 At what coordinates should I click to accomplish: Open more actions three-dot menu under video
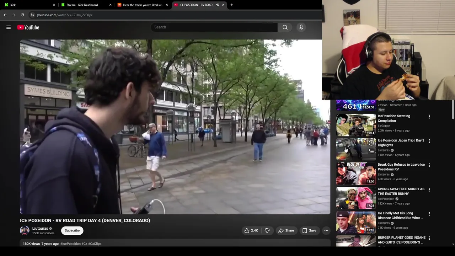(326, 230)
